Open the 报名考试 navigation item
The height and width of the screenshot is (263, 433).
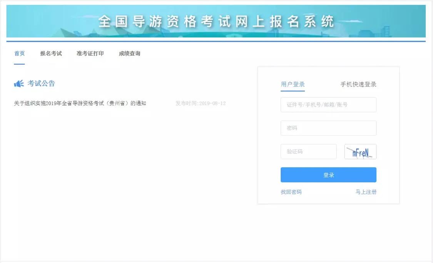[x=52, y=53]
